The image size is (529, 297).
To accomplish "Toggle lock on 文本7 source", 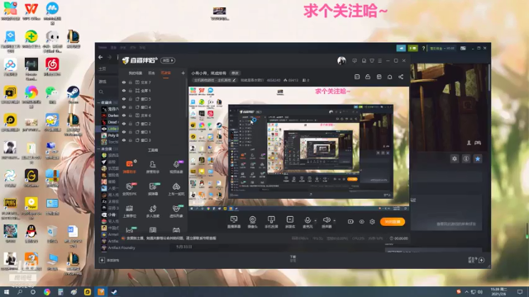I will tap(131, 82).
